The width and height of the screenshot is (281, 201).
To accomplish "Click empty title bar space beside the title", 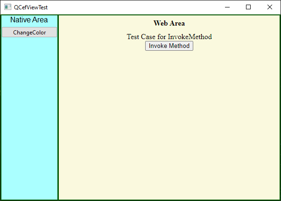I will (133, 7).
